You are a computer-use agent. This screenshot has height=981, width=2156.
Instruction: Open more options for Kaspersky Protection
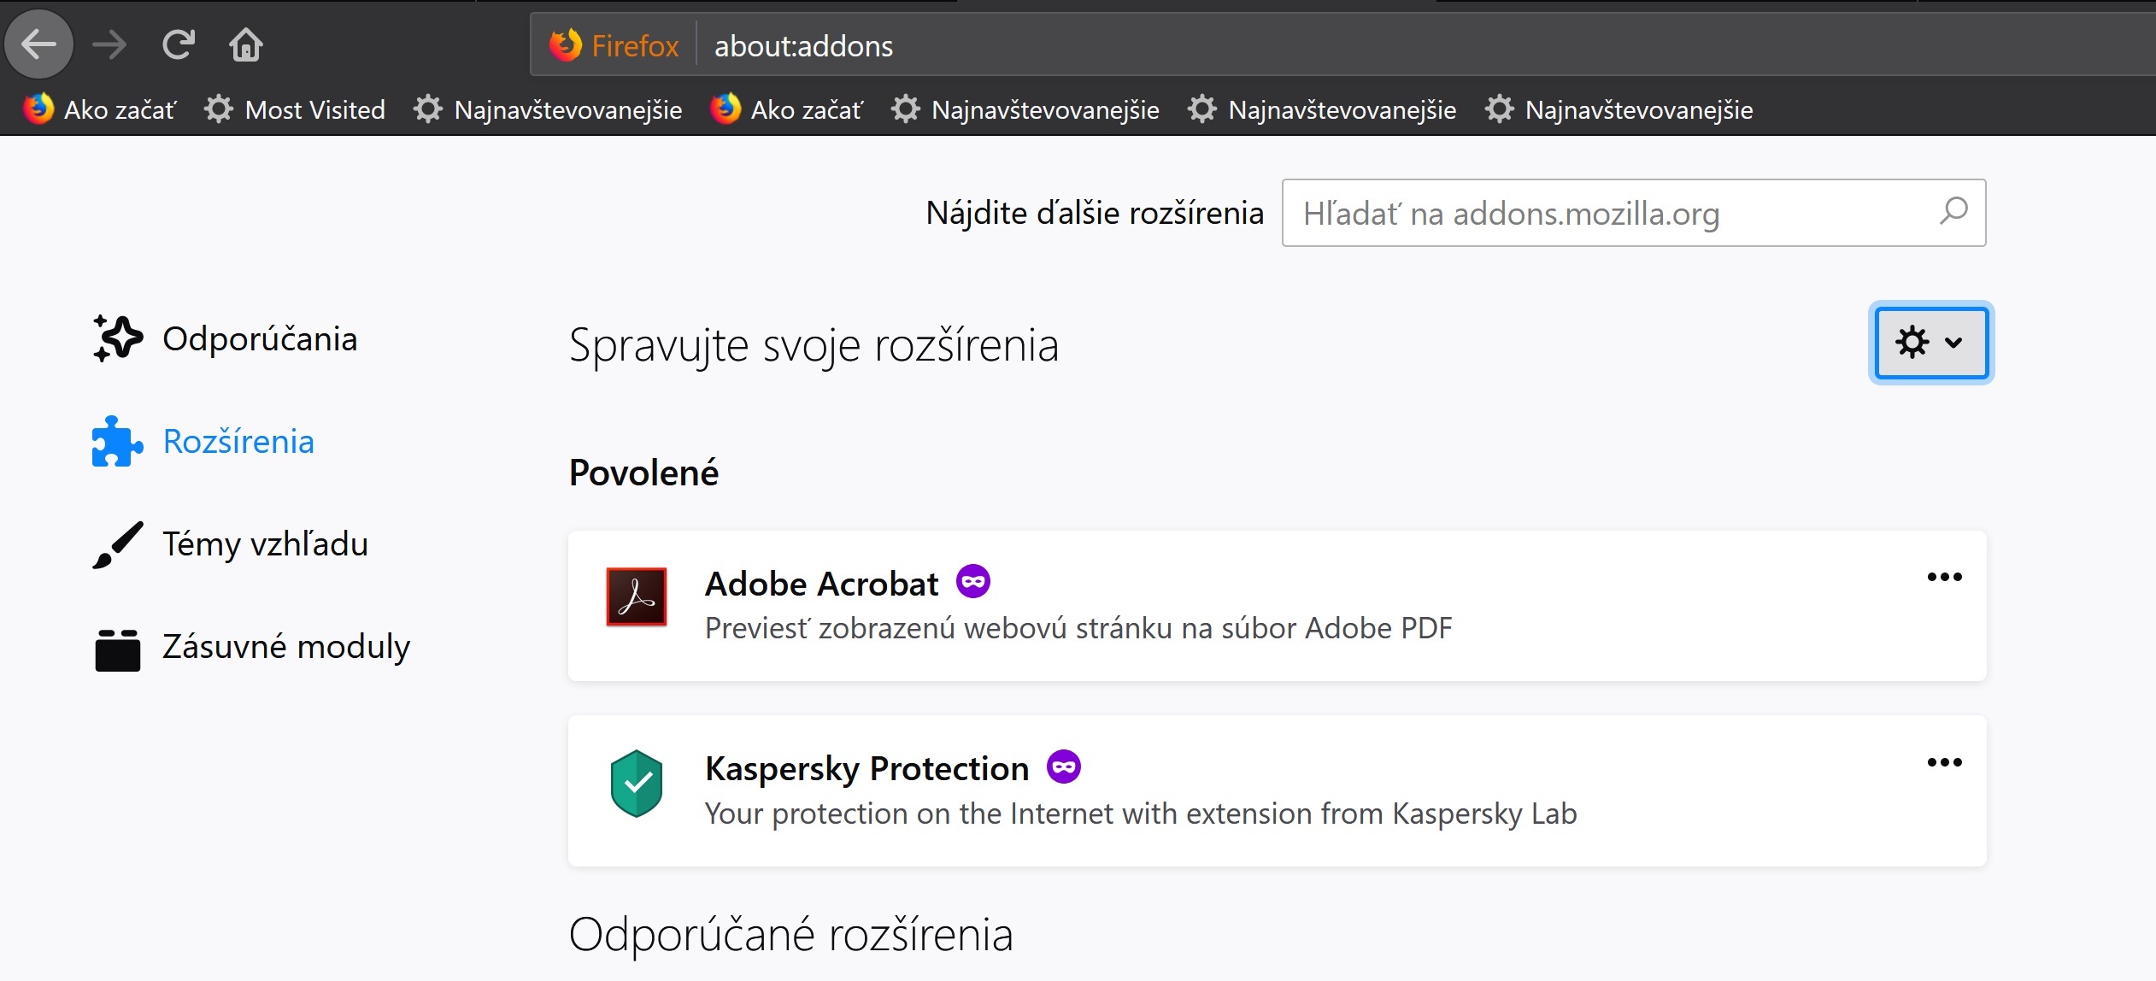click(1944, 762)
